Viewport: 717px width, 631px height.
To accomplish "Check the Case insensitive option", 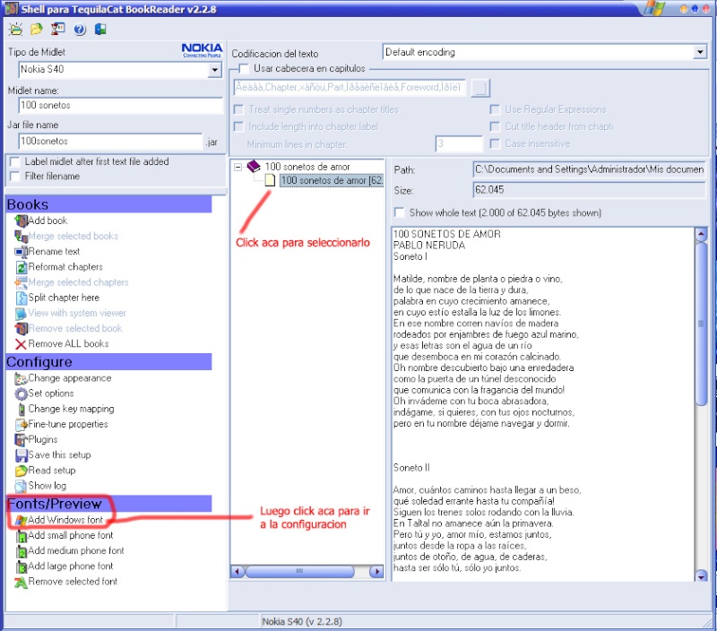I will point(495,144).
